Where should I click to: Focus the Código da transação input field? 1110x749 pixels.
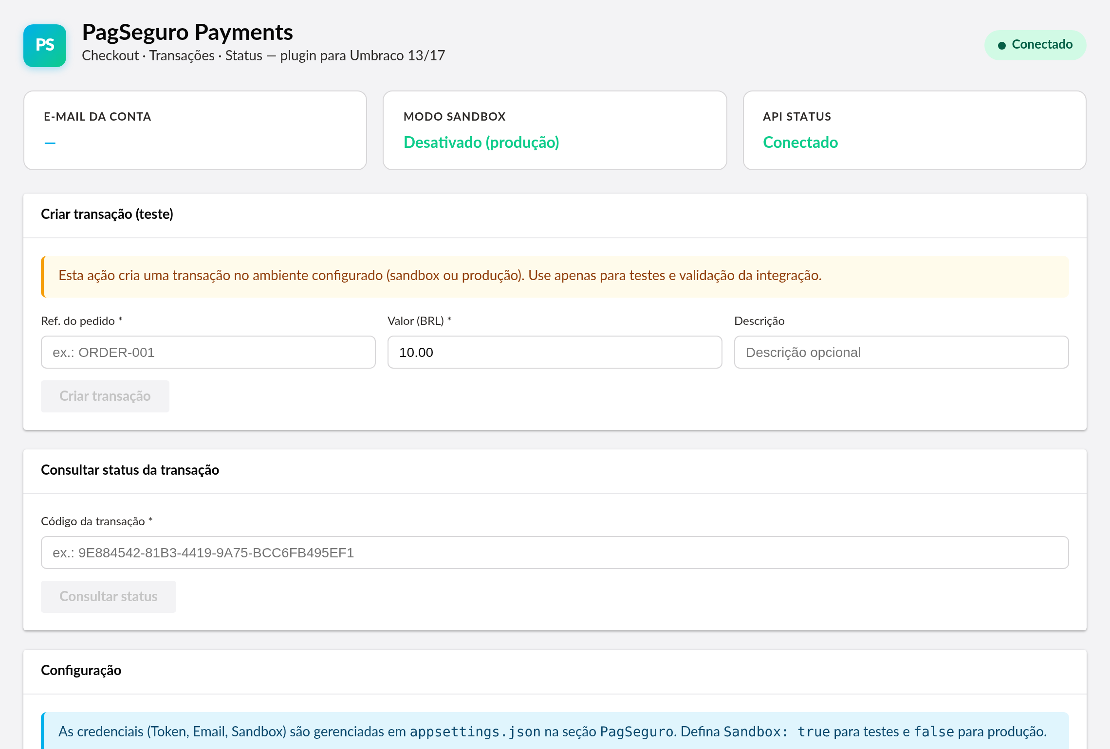555,553
